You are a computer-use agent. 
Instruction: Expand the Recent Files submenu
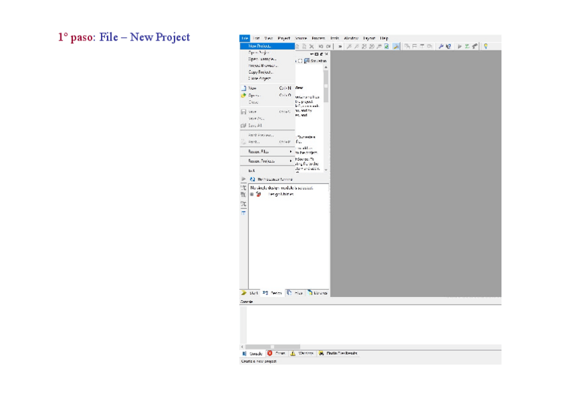click(x=267, y=151)
